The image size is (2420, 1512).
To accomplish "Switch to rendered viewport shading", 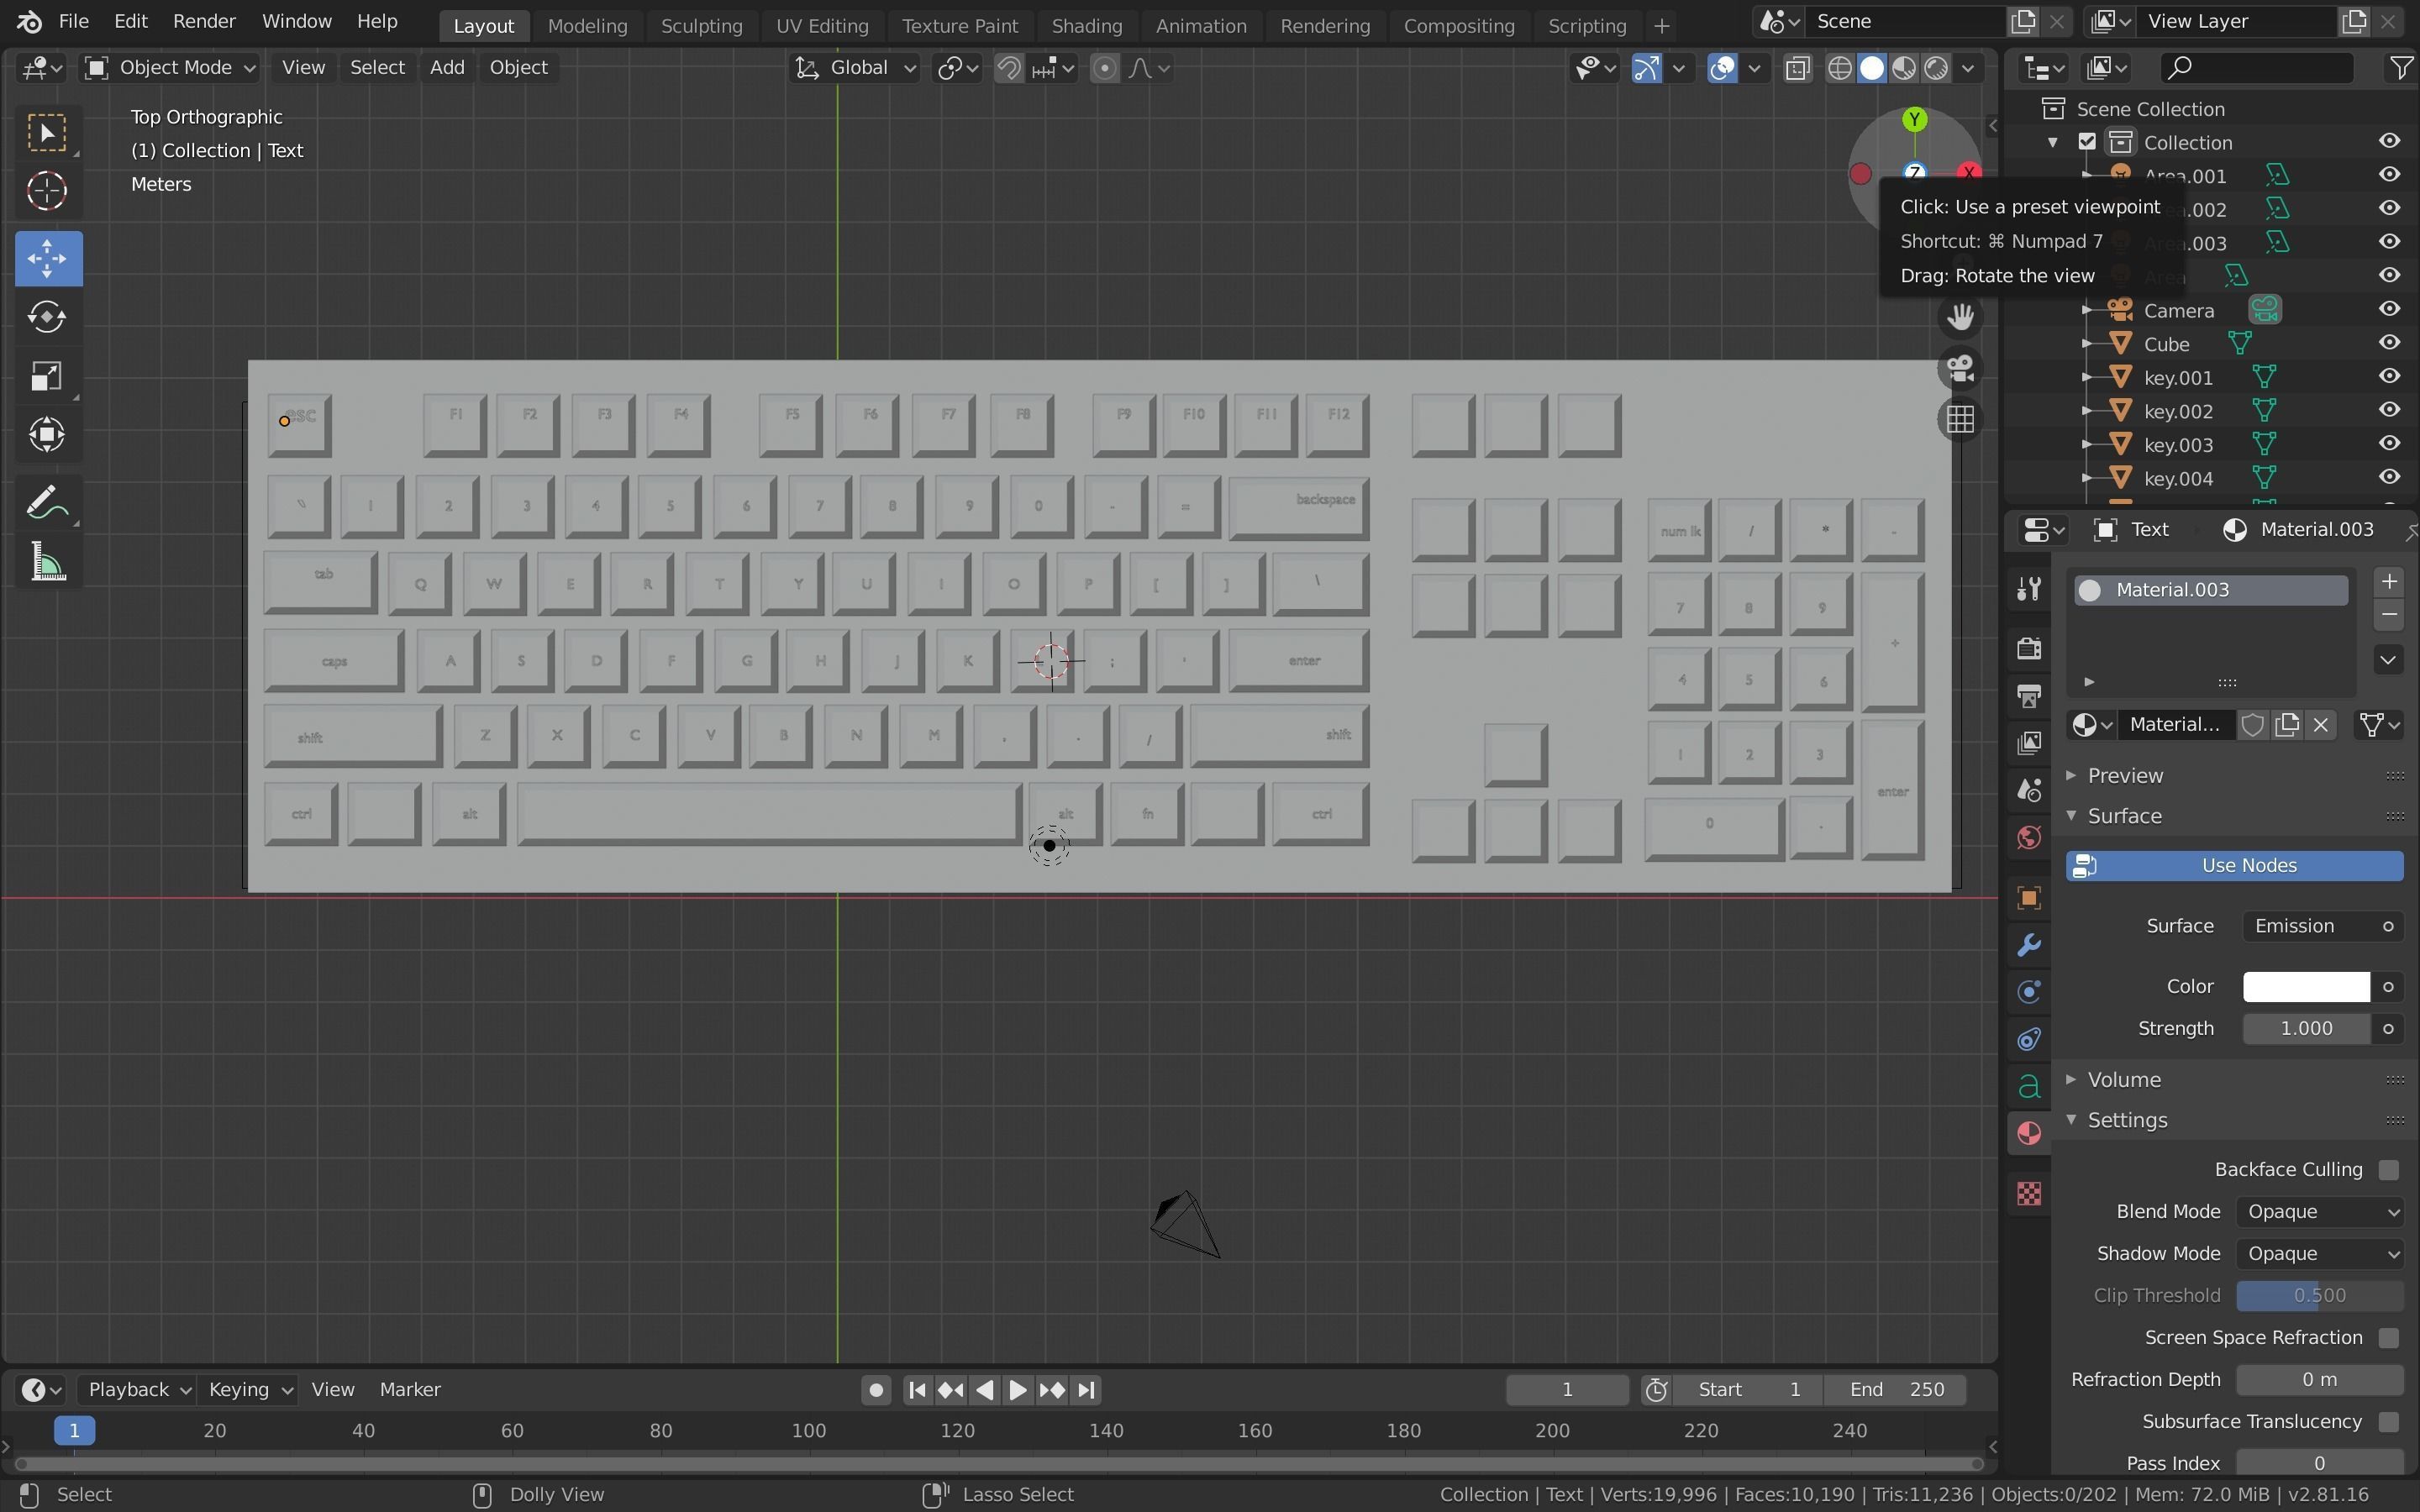I will coord(1937,68).
